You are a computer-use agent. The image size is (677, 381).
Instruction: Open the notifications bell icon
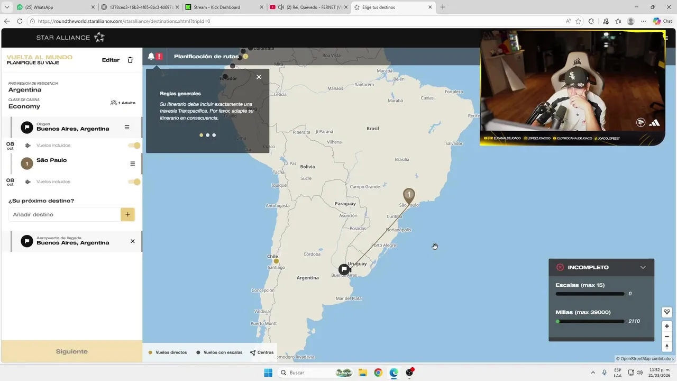[151, 56]
